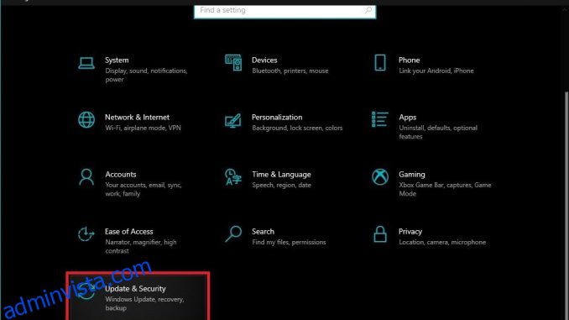569x320 pixels.
Task: Select the Ease of Access heading
Action: click(x=129, y=231)
